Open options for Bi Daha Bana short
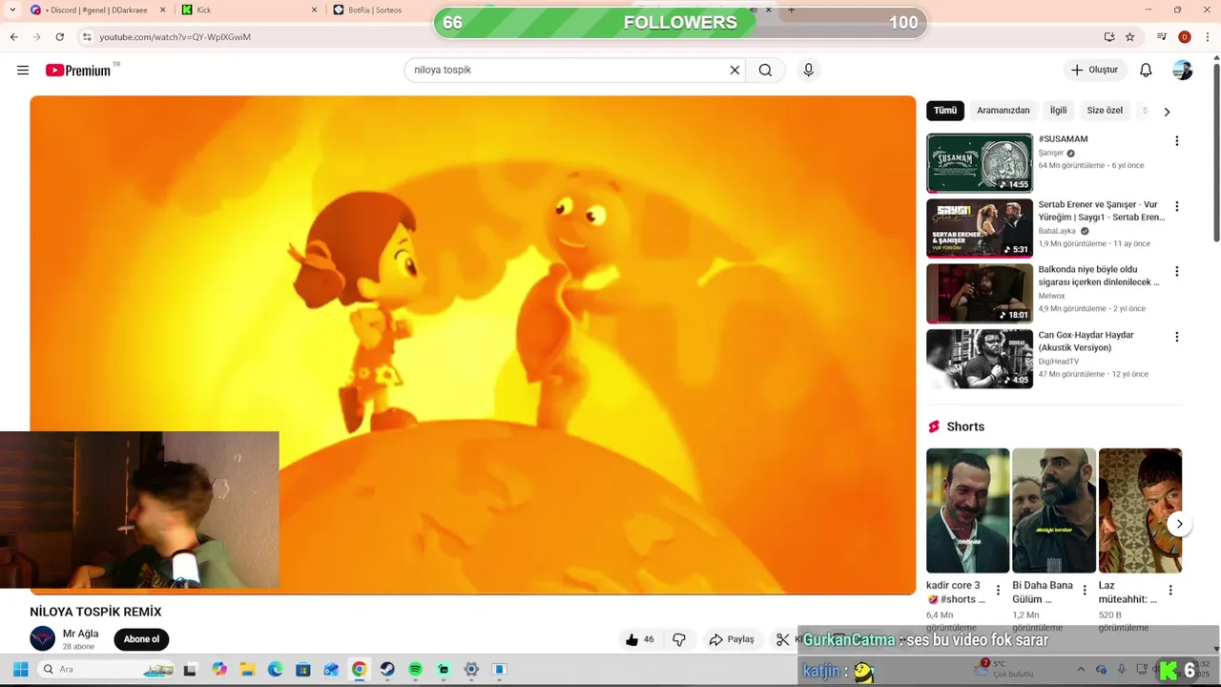 (1084, 591)
